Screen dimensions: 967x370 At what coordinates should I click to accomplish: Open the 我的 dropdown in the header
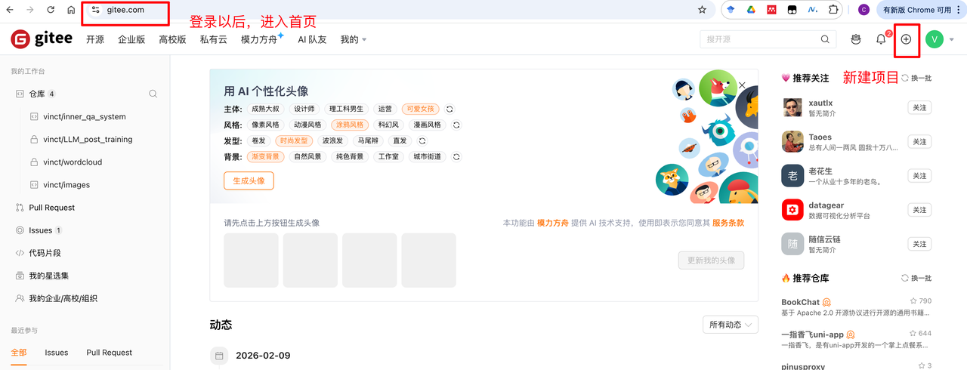click(x=353, y=39)
